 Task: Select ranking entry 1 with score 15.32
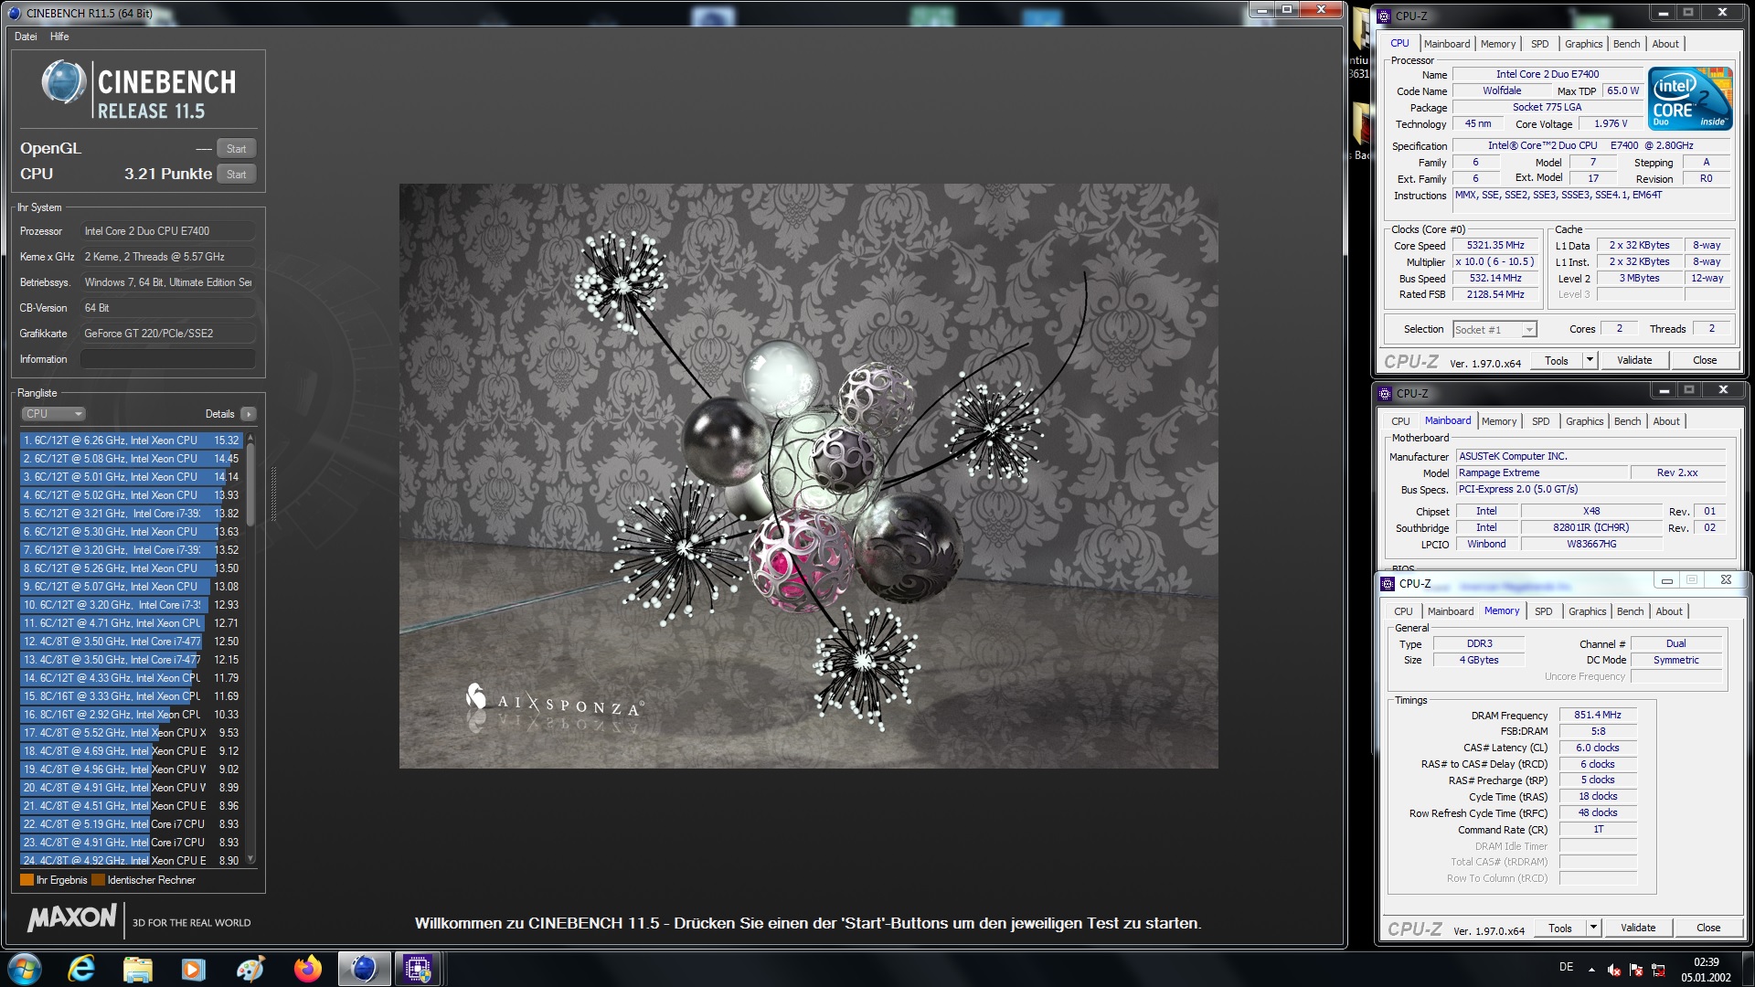132,440
